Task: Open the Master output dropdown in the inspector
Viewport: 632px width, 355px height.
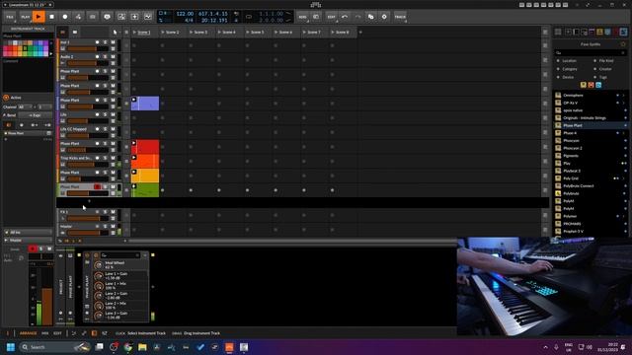Action: (x=28, y=240)
